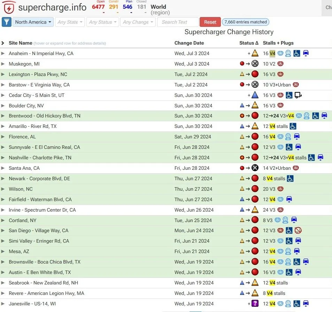Click the blue car icon in Nashville row
The height and width of the screenshot is (312, 332).
click(x=321, y=157)
